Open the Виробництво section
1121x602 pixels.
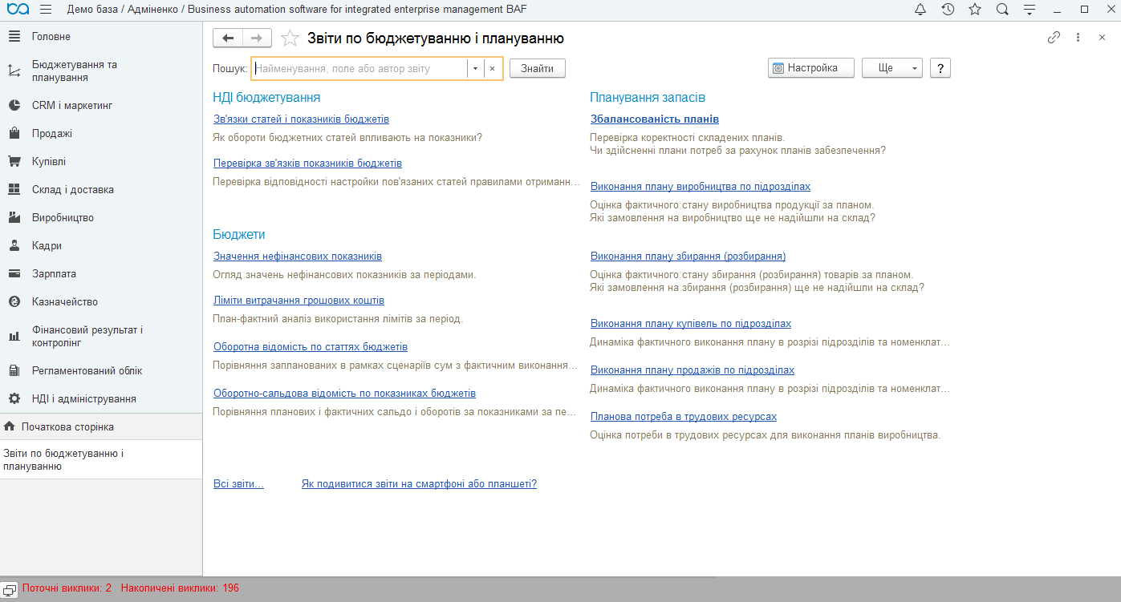tap(63, 218)
